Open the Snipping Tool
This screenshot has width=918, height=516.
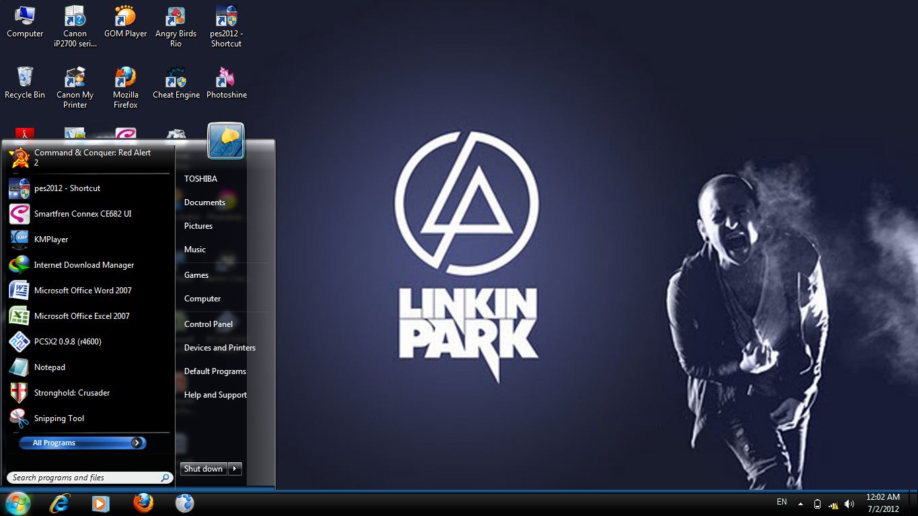pos(89,418)
